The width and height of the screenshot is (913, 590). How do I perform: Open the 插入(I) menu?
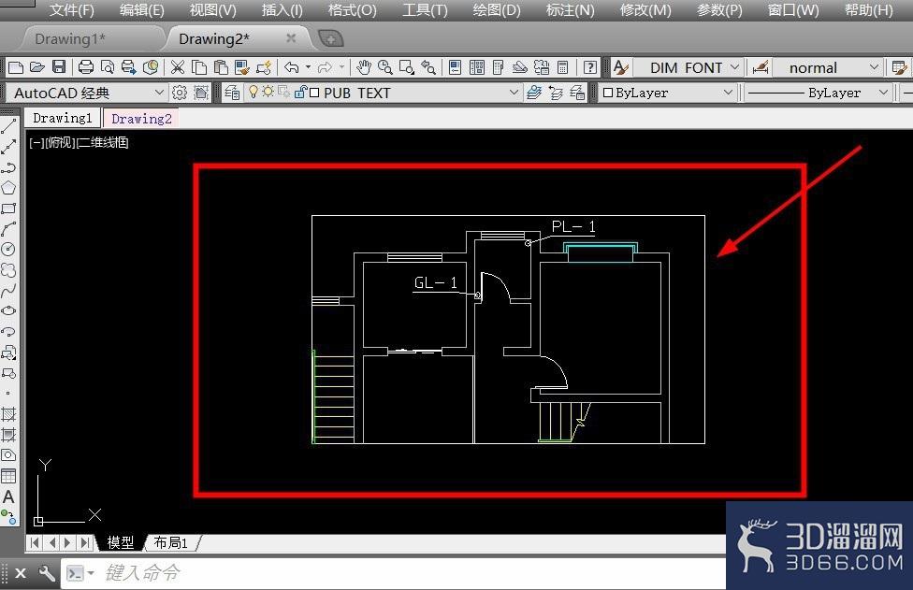(282, 10)
